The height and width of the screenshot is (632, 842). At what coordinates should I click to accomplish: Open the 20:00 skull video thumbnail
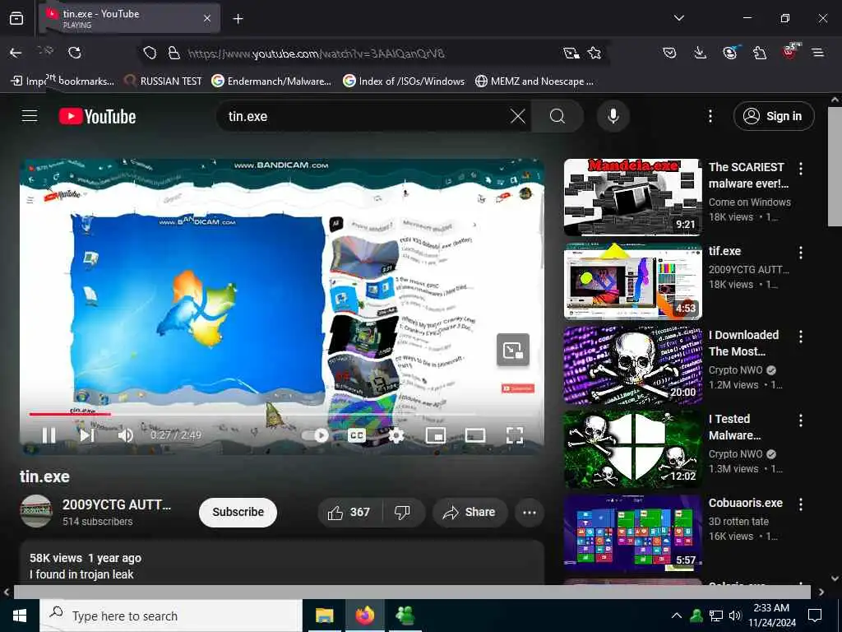(632, 365)
